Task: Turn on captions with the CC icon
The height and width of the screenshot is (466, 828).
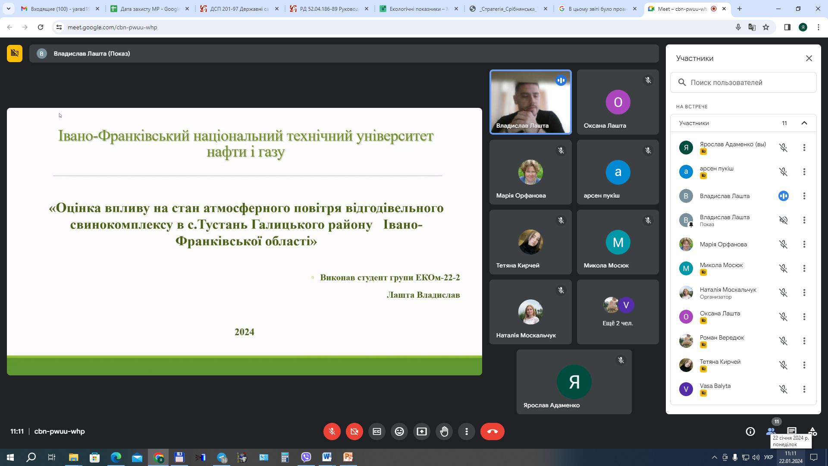Action: click(376, 431)
